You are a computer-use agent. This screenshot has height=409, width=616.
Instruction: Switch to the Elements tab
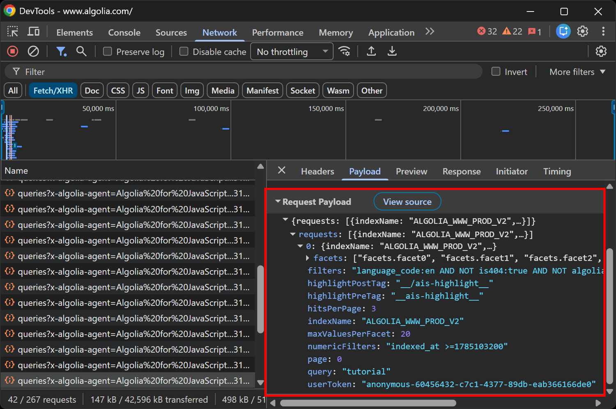point(74,32)
